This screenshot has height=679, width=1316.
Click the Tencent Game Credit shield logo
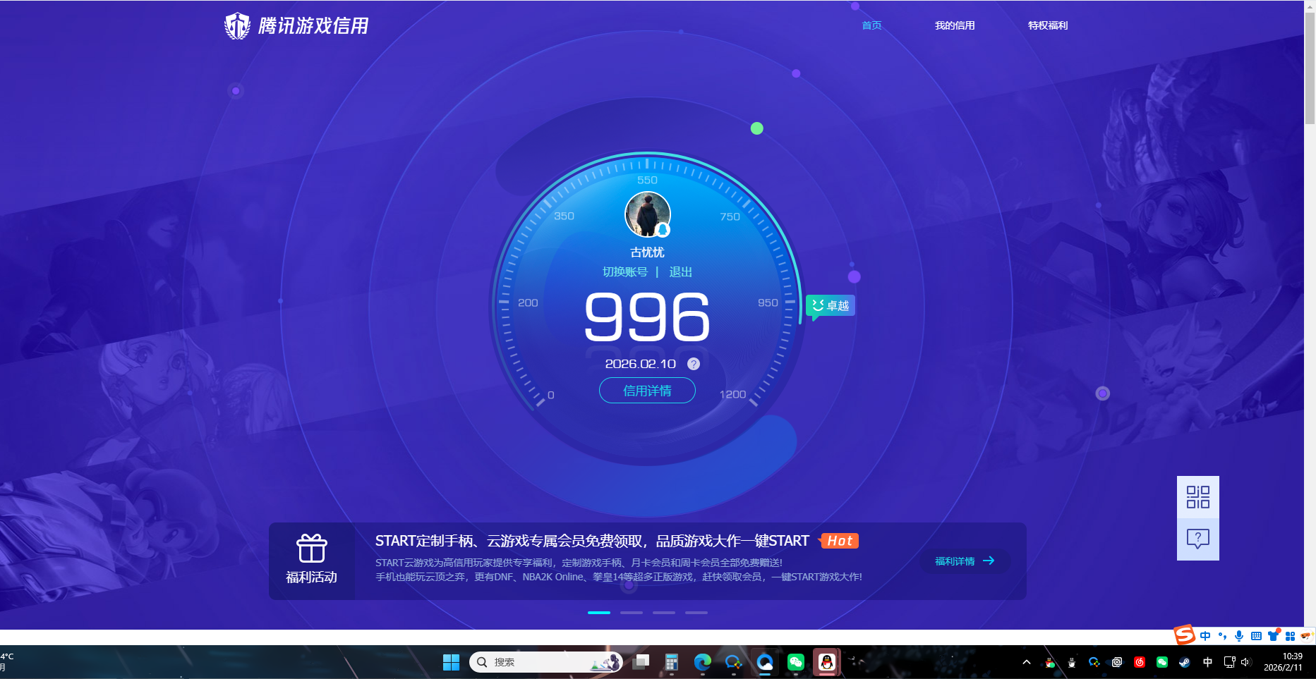237,26
